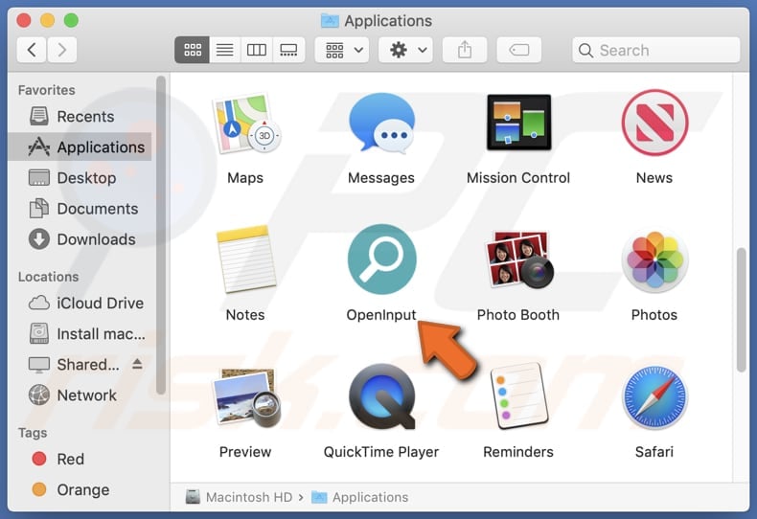Click the "Preview" name label
The width and height of the screenshot is (757, 519).
(245, 452)
